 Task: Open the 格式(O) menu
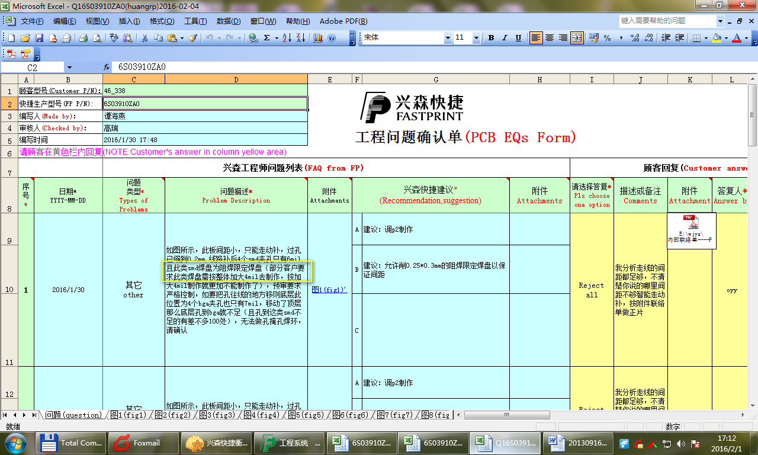tap(162, 21)
